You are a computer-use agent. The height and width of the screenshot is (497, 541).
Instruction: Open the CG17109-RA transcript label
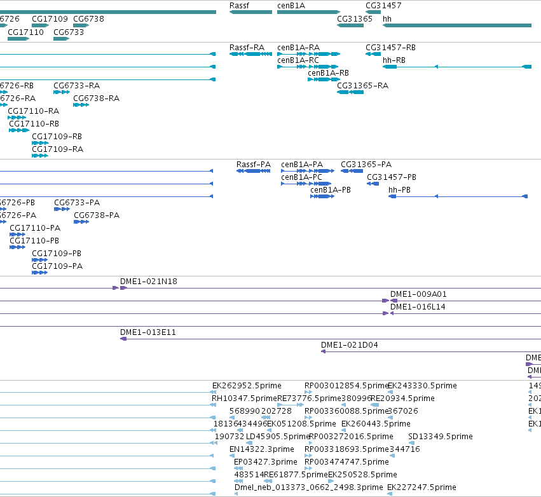(57, 149)
